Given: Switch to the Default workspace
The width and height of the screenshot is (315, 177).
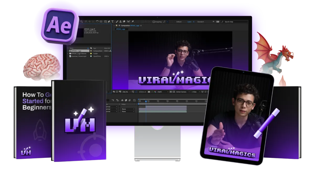Looking at the screenshot, I should (179, 22).
